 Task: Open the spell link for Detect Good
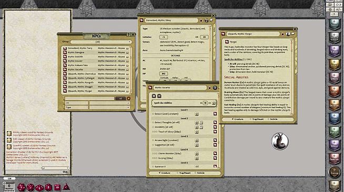click(x=215, y=114)
